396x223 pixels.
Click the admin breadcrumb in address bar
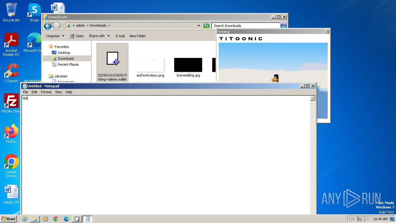pyautogui.click(x=80, y=26)
